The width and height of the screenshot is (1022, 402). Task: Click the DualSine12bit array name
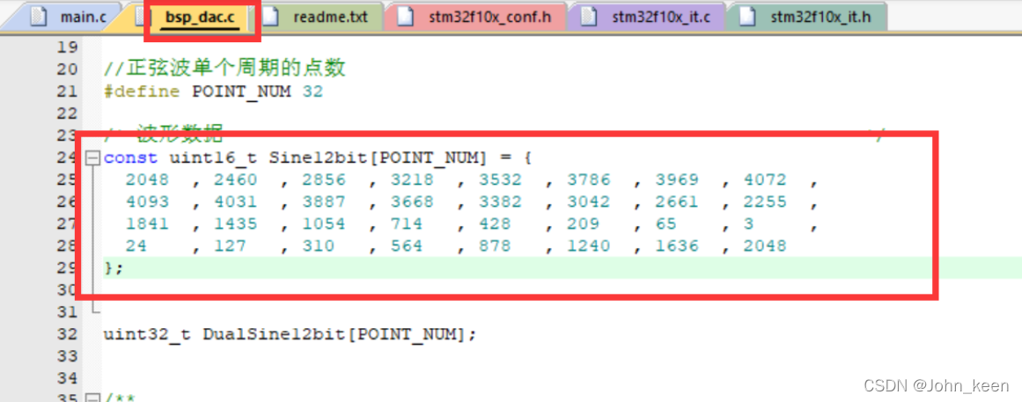coord(275,334)
